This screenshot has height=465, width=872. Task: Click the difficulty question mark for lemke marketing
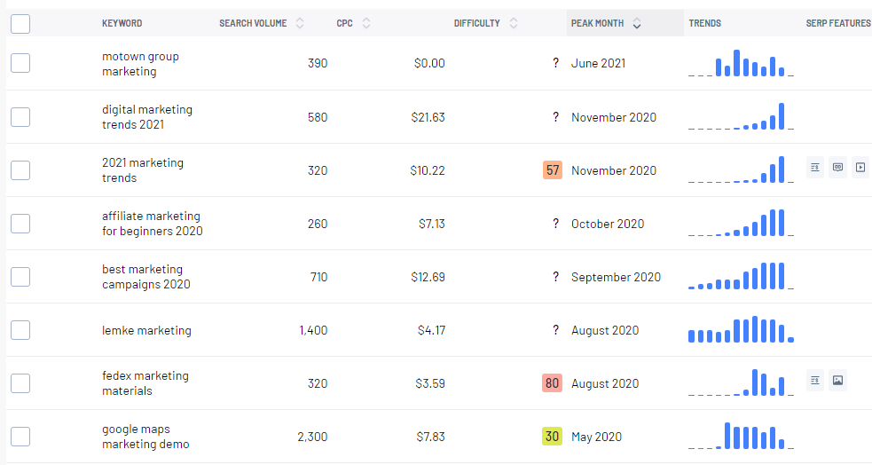pos(555,330)
